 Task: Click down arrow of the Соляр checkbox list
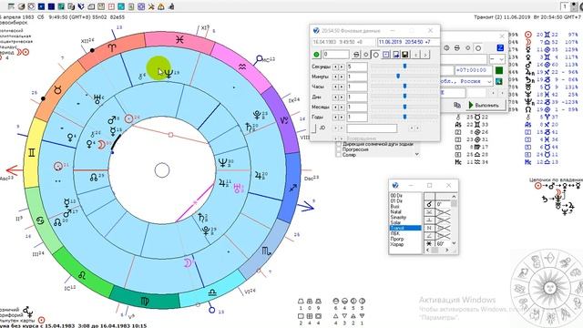tap(417, 154)
